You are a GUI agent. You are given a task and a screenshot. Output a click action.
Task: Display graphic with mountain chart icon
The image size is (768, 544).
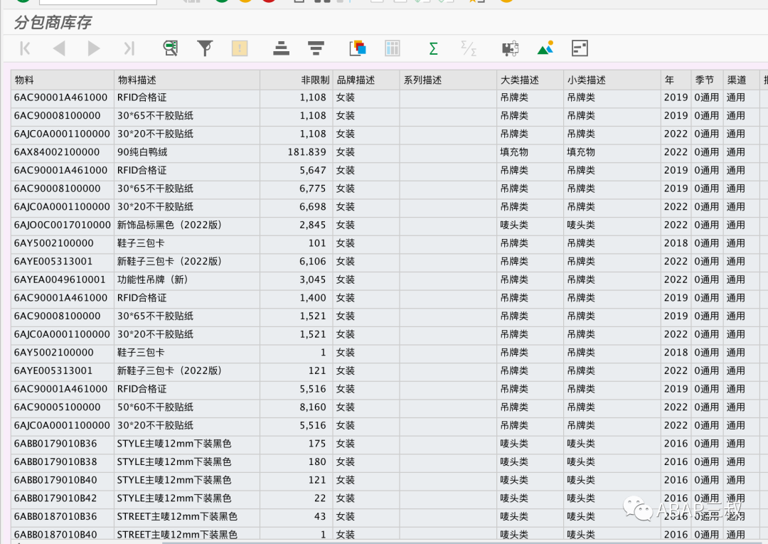(545, 48)
